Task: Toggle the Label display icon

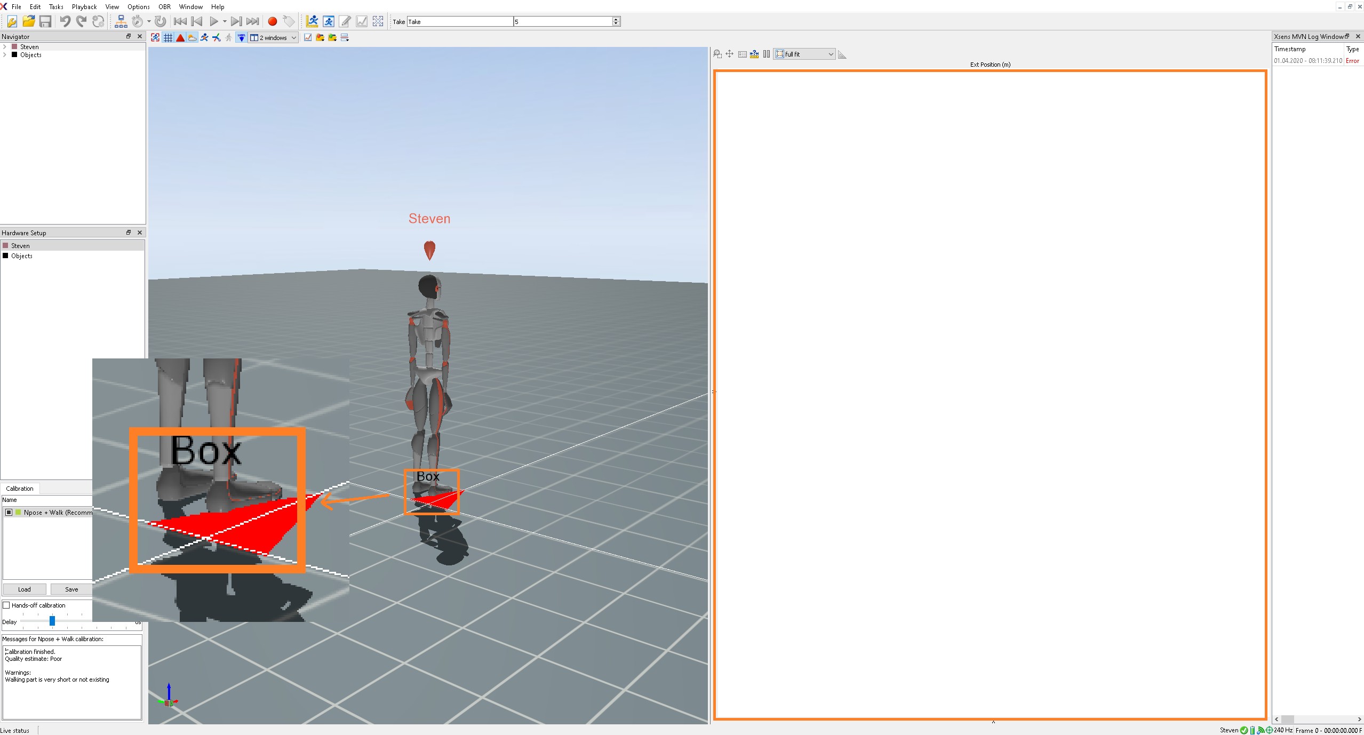Action: pyautogui.click(x=241, y=37)
